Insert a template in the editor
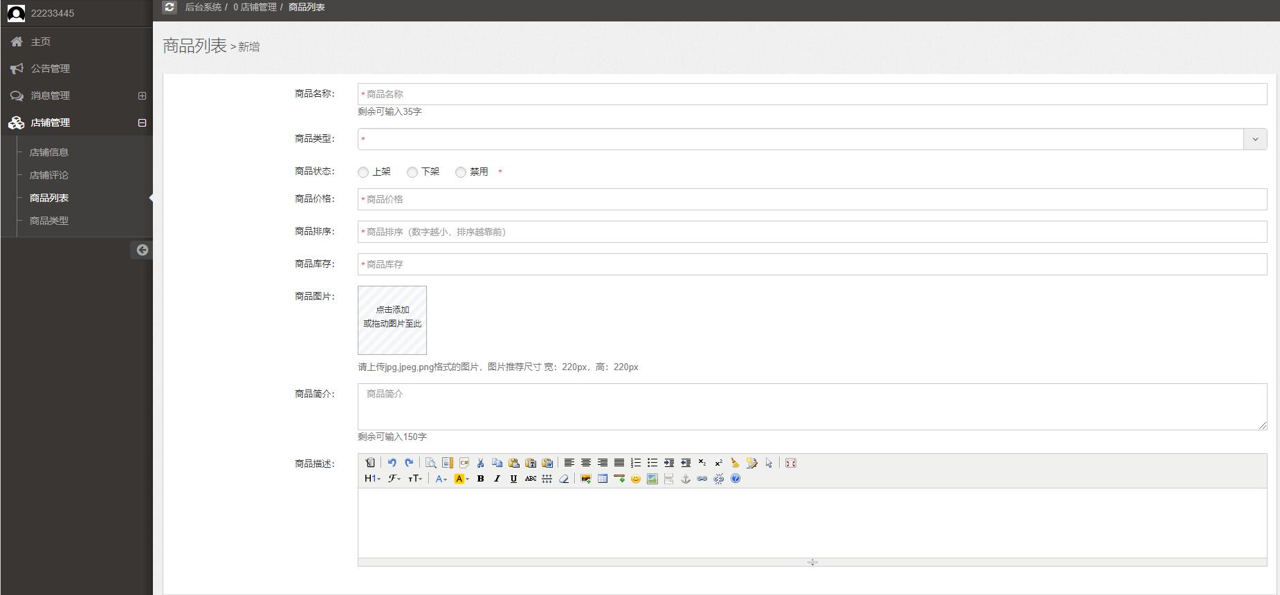This screenshot has height=595, width=1280. coord(447,463)
